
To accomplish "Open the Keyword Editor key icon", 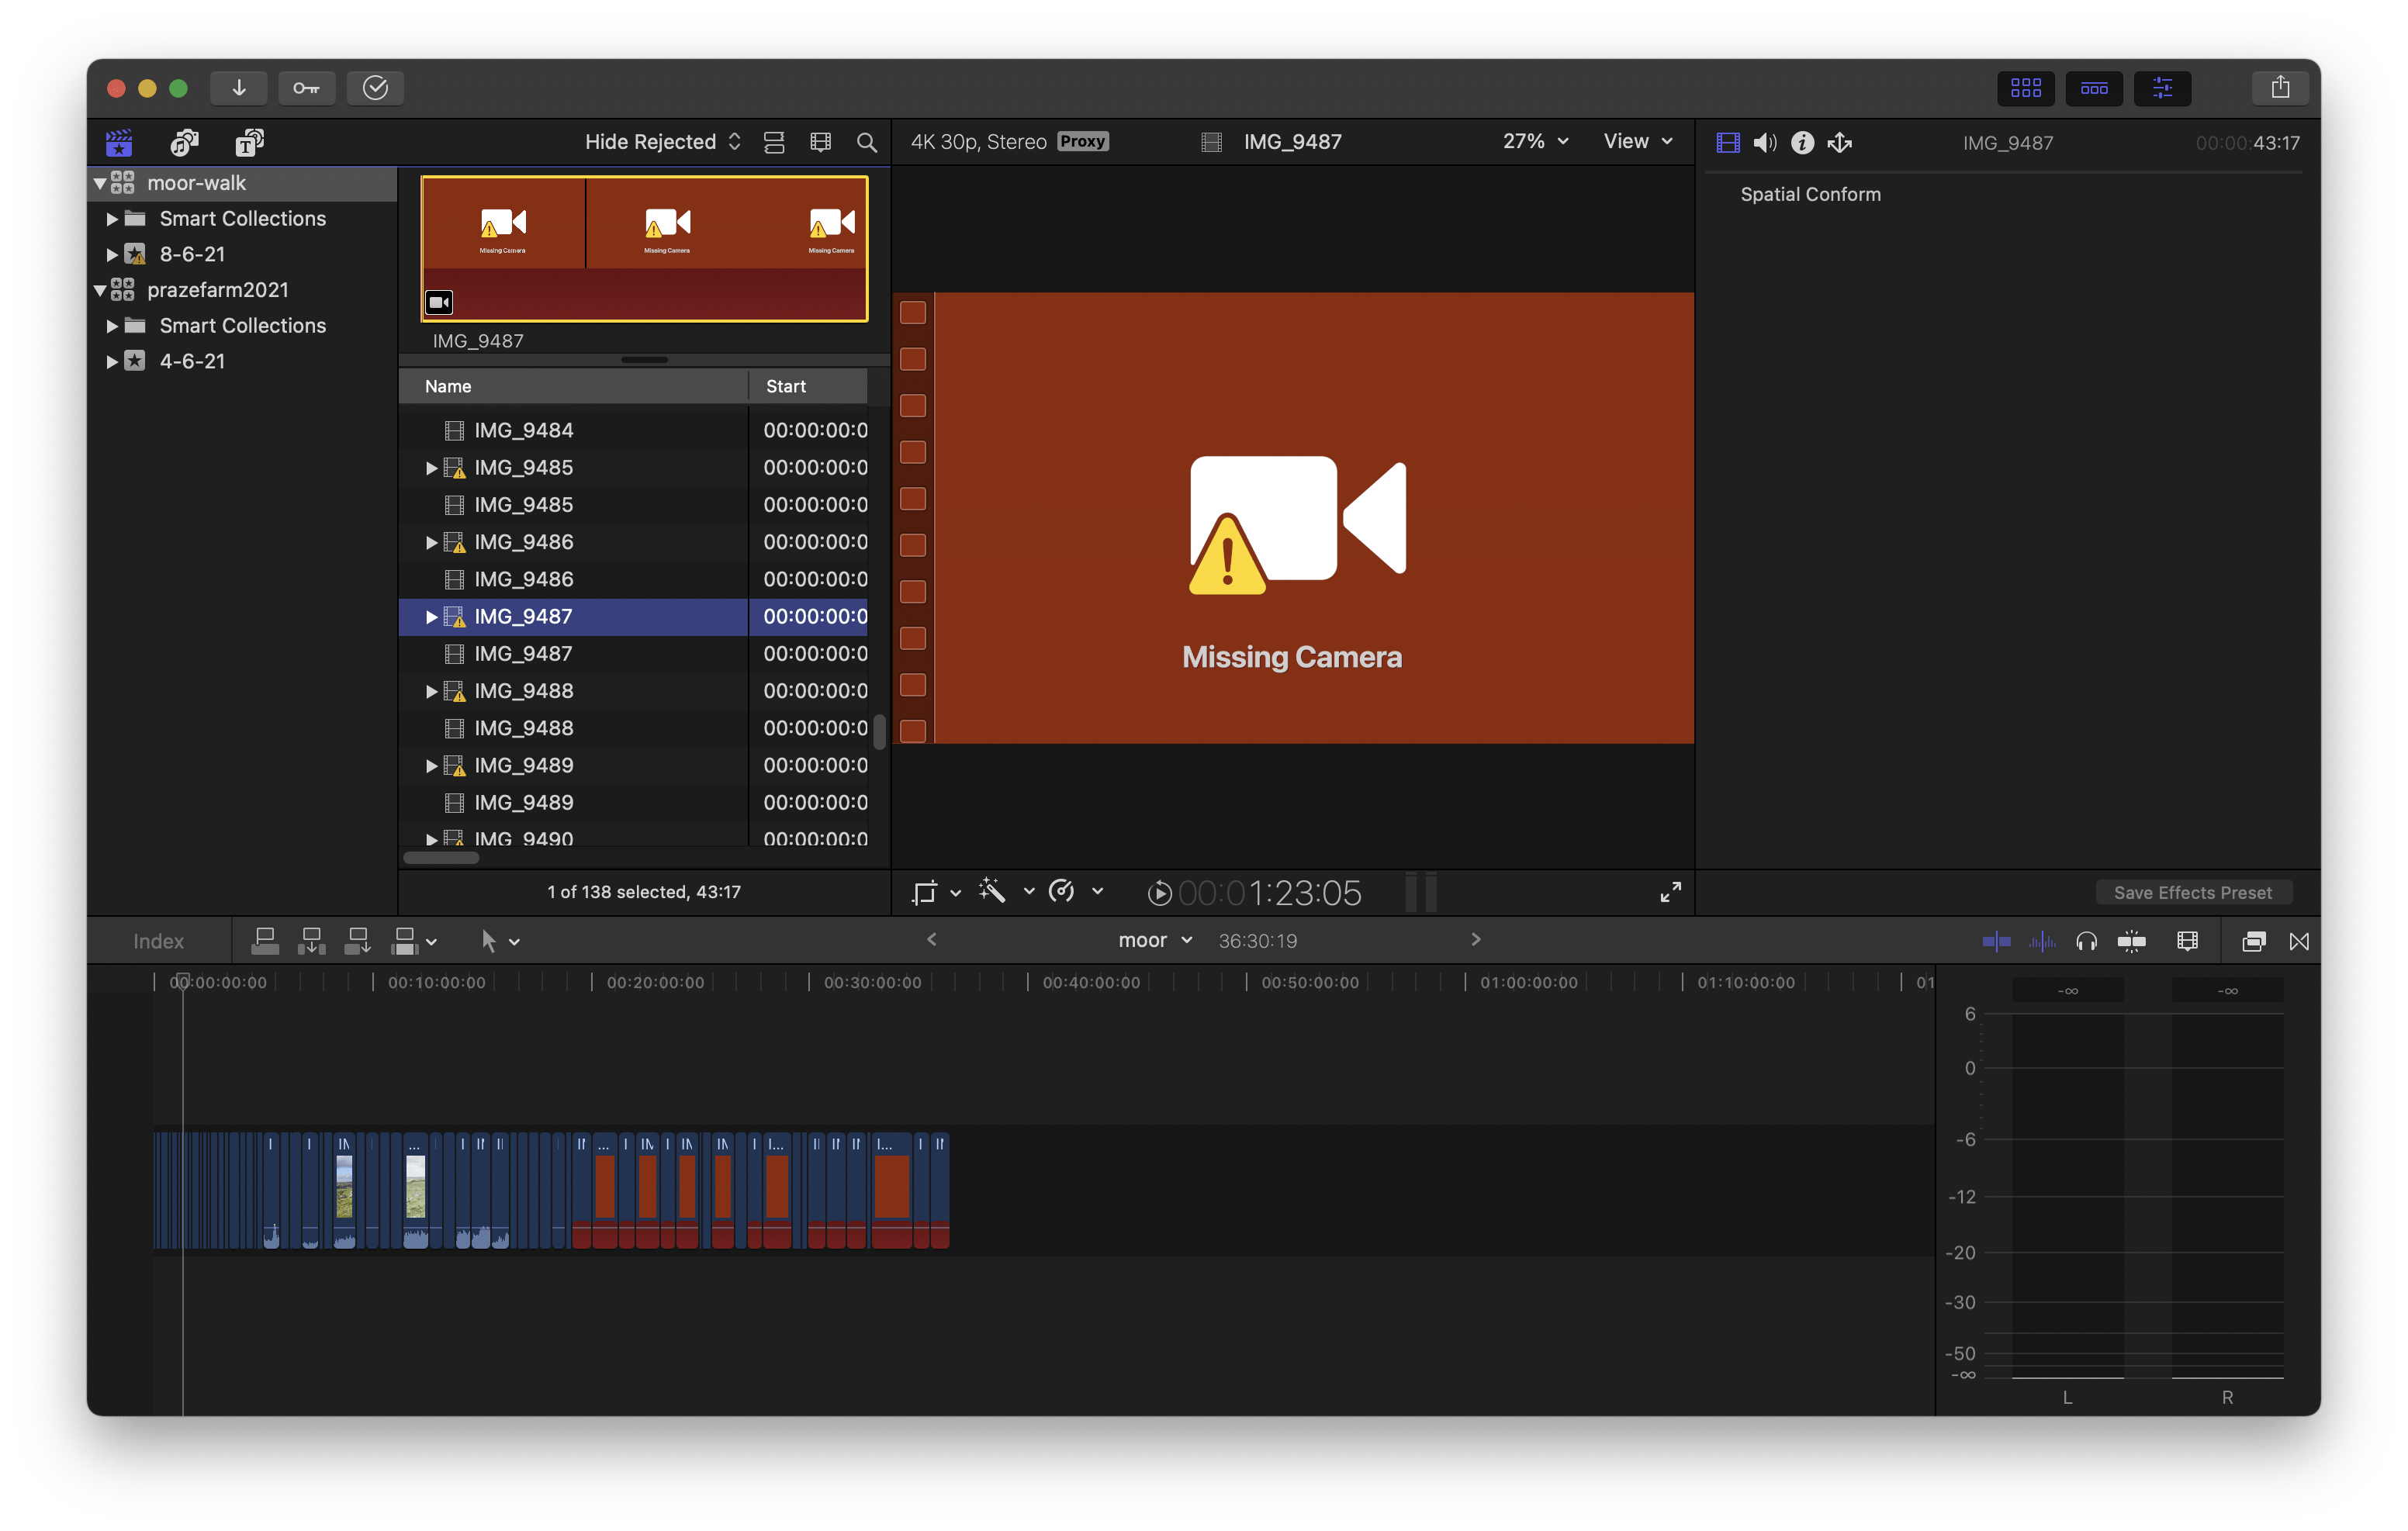I will point(306,88).
